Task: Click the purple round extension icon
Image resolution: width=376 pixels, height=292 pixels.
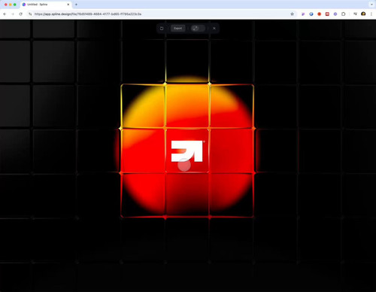Action: [335, 14]
